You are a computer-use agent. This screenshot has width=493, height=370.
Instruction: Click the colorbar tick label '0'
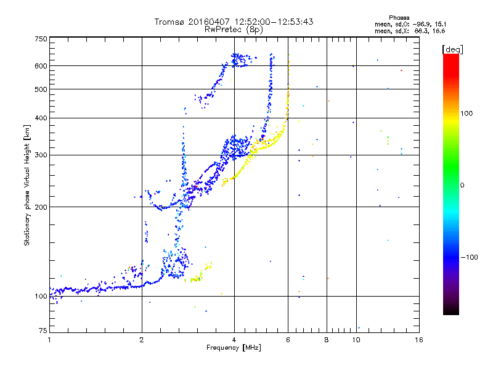(x=462, y=186)
